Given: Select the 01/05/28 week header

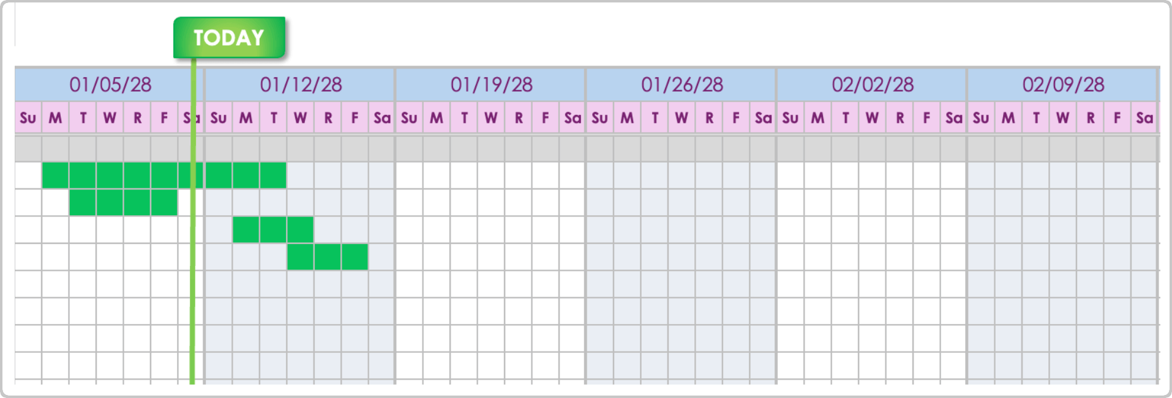Looking at the screenshot, I should 110,84.
